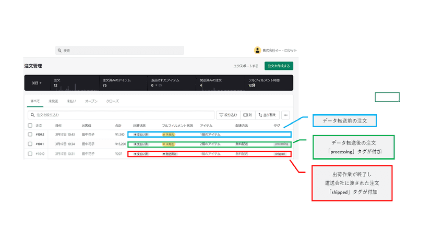
Task: Click the 未発送 badge on order #1042
Action: (x=169, y=135)
